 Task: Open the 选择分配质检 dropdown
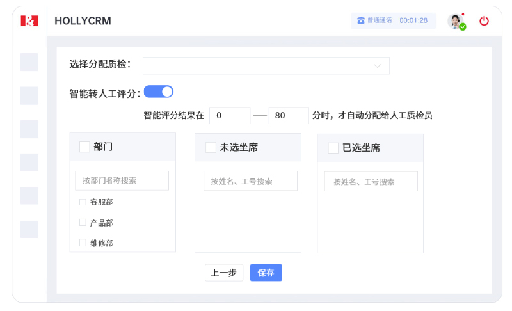coord(266,66)
